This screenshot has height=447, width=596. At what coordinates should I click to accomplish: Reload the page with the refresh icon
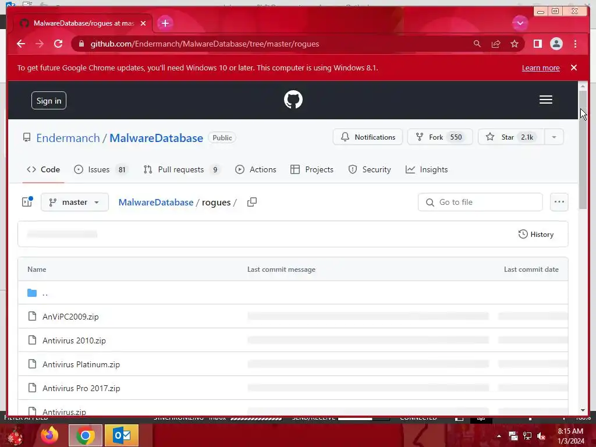[x=58, y=44]
